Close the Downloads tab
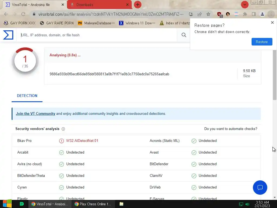The width and height of the screenshot is (277, 208). pyautogui.click(x=127, y=5)
